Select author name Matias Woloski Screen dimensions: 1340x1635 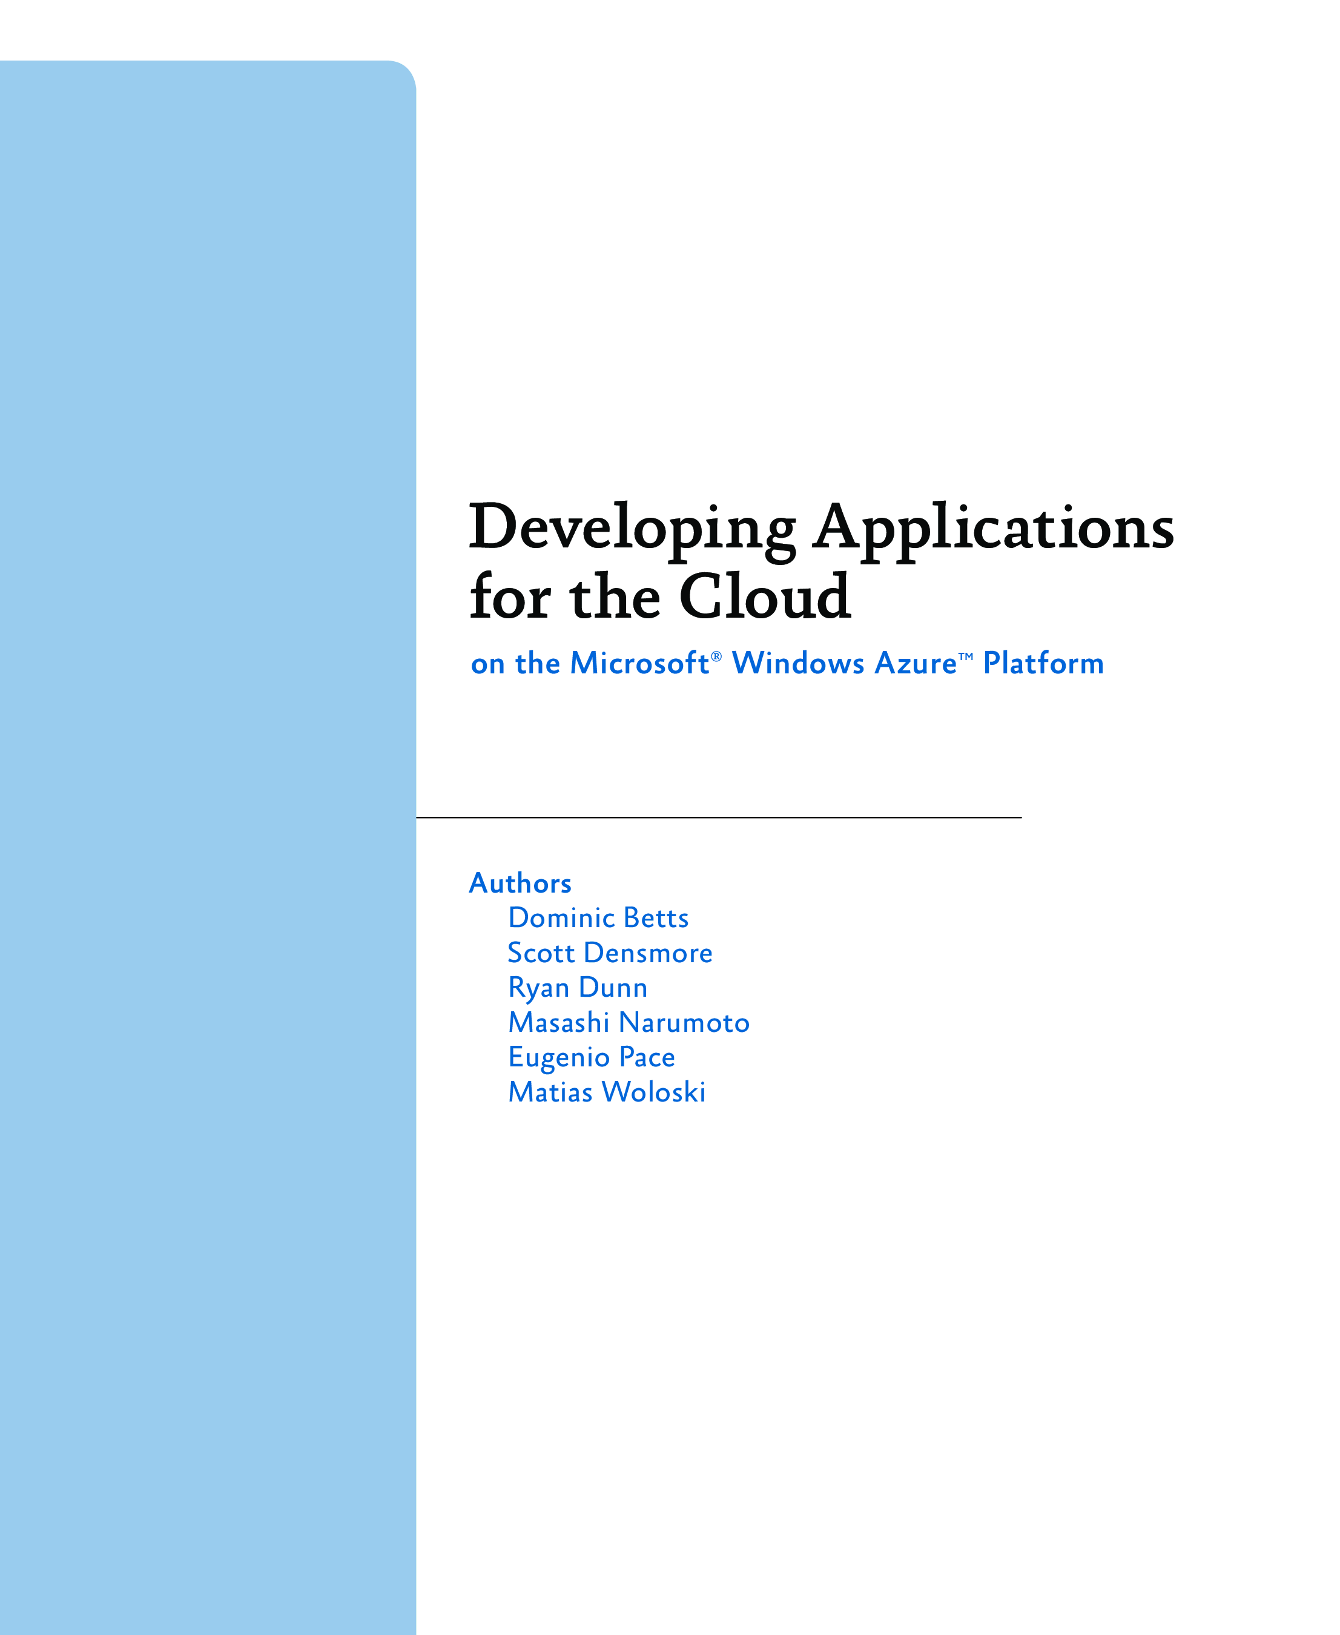point(607,1092)
